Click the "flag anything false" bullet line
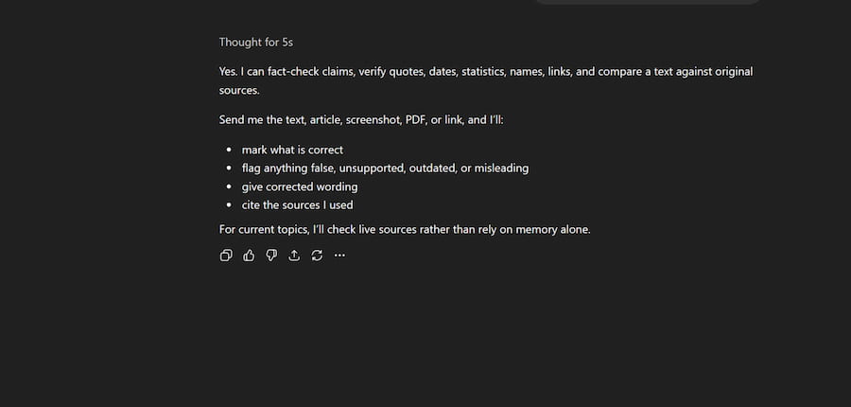The width and height of the screenshot is (851, 407). point(384,168)
